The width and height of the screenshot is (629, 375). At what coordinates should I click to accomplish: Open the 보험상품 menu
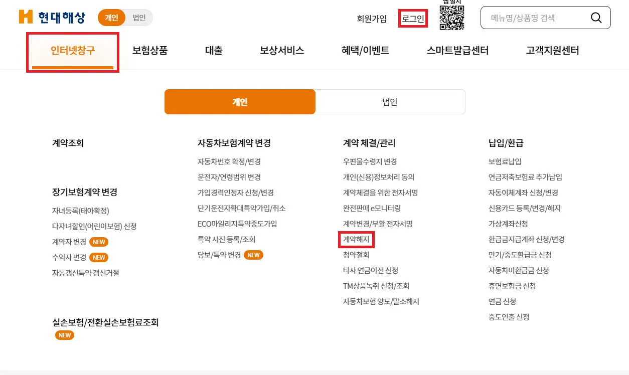(150, 50)
